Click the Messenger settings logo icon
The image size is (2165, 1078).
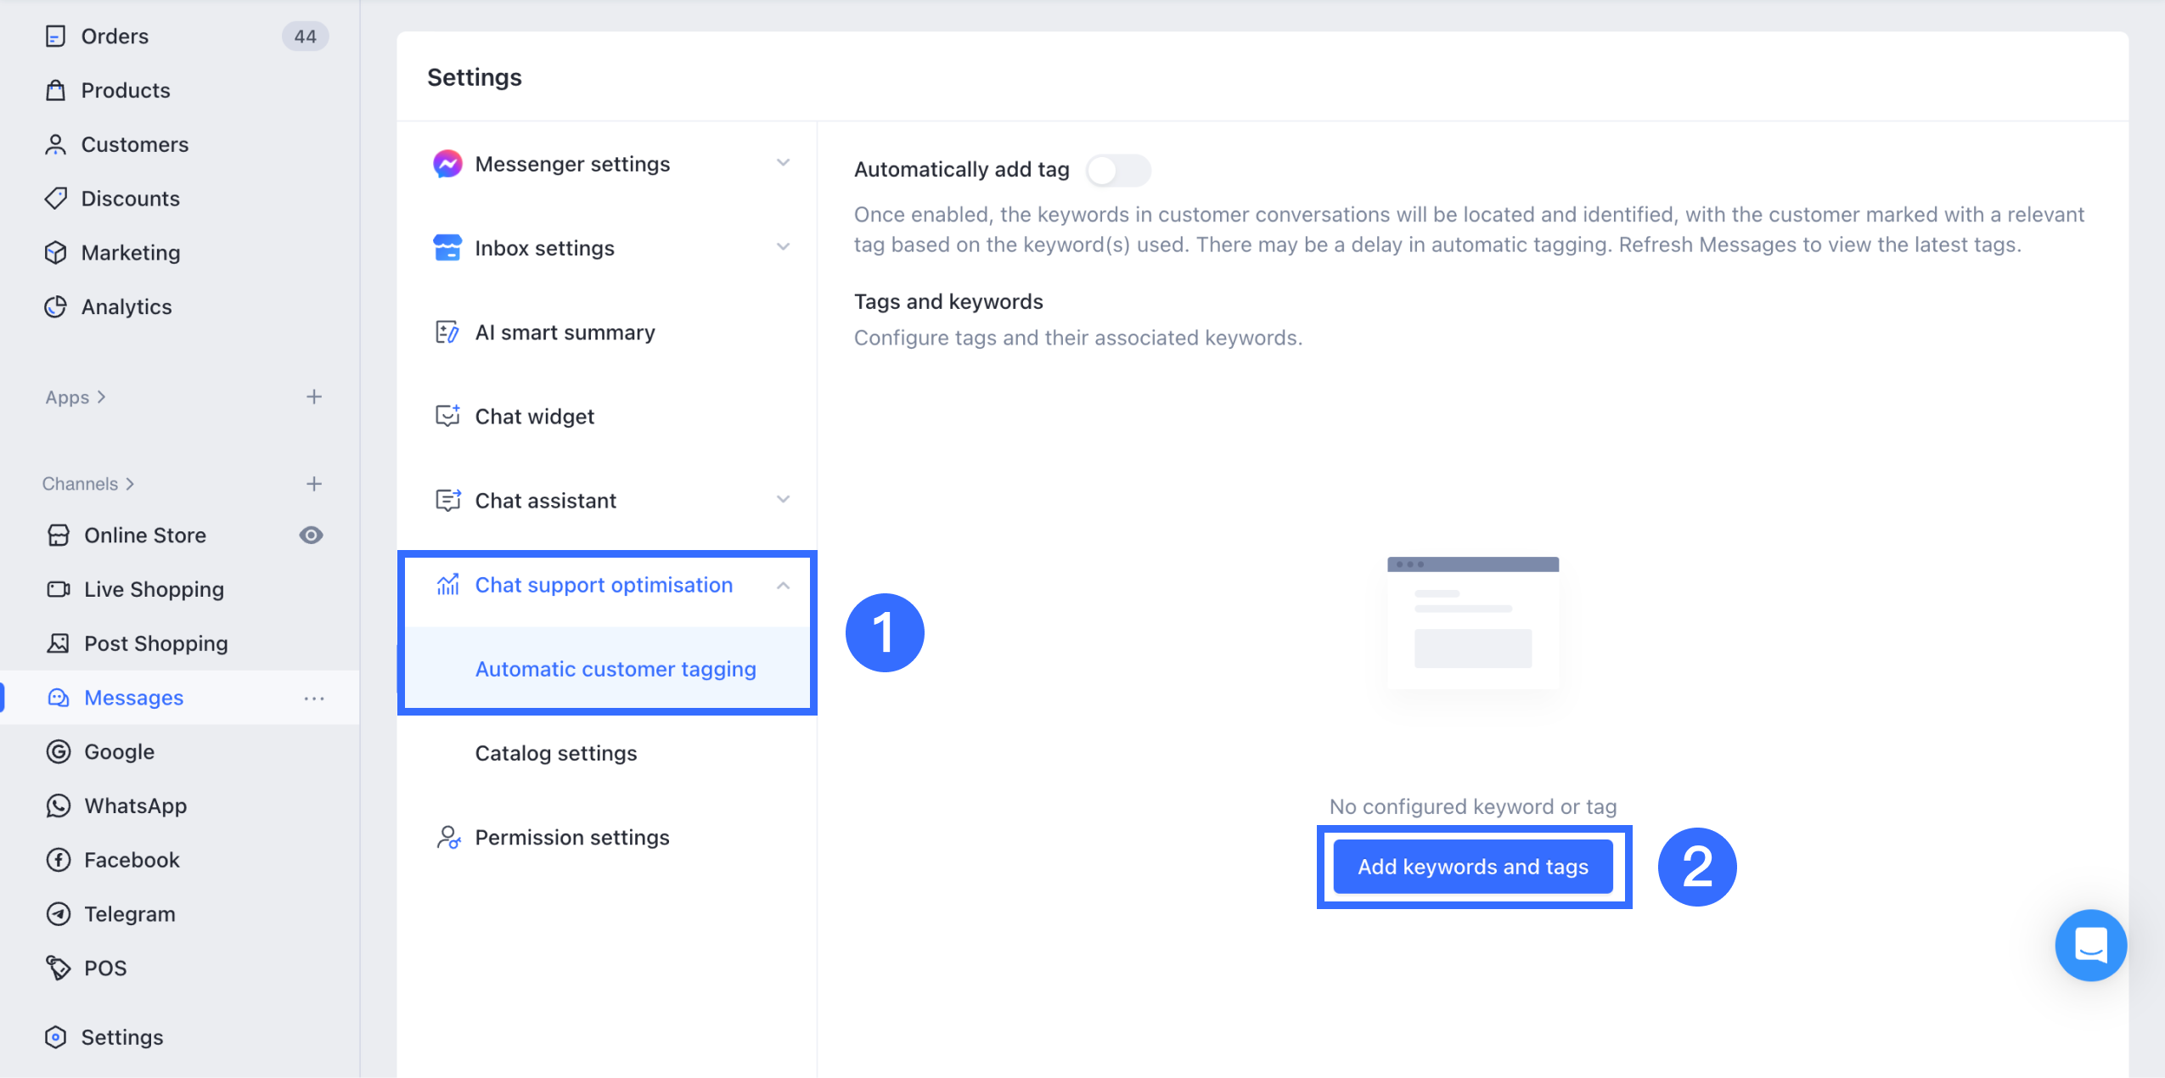pos(447,164)
